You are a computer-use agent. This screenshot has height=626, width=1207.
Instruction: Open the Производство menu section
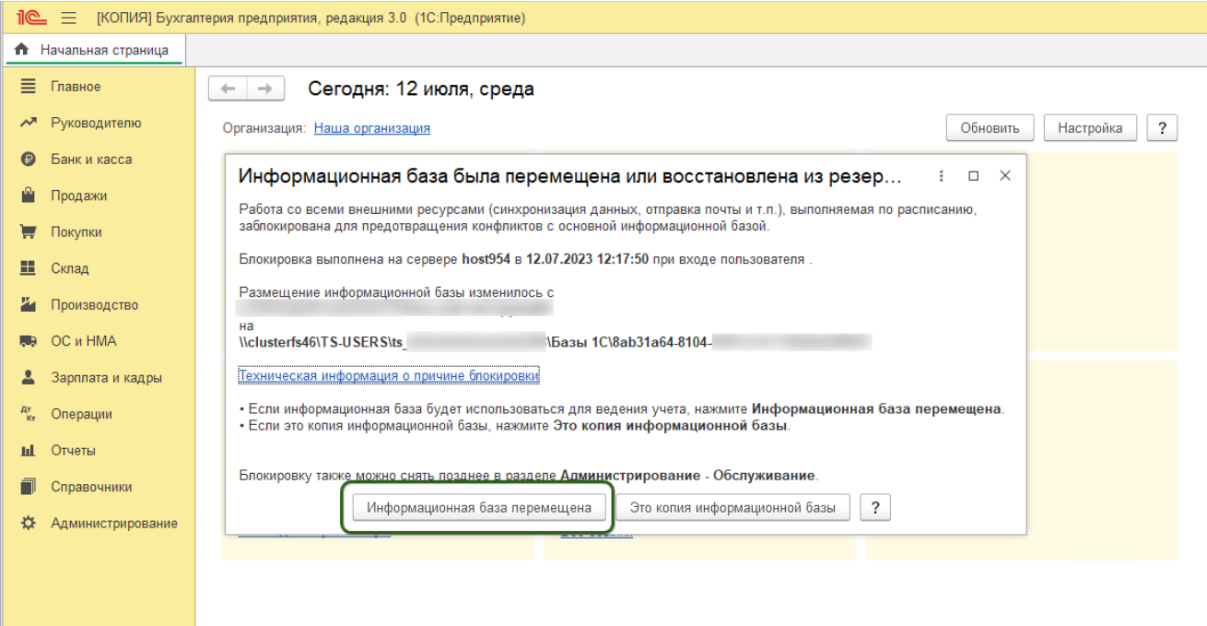pos(94,305)
